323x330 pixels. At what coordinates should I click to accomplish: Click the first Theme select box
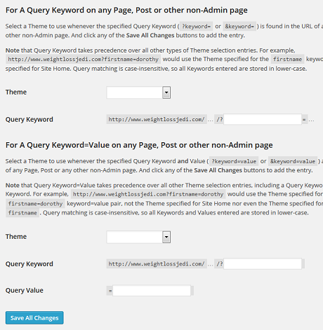pos(138,92)
